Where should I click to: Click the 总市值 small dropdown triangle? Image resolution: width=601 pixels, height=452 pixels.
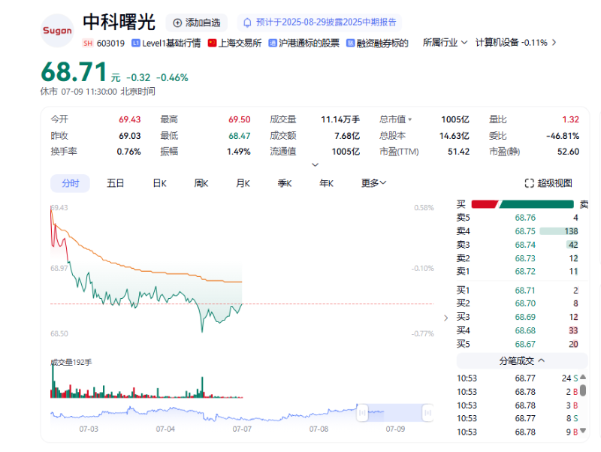pyautogui.click(x=409, y=120)
